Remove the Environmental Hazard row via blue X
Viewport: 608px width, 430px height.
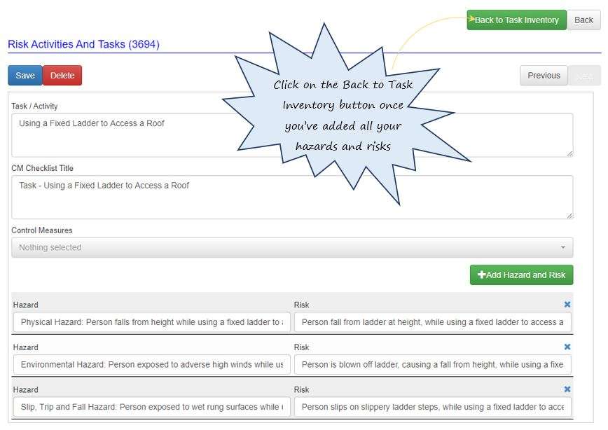coord(567,347)
